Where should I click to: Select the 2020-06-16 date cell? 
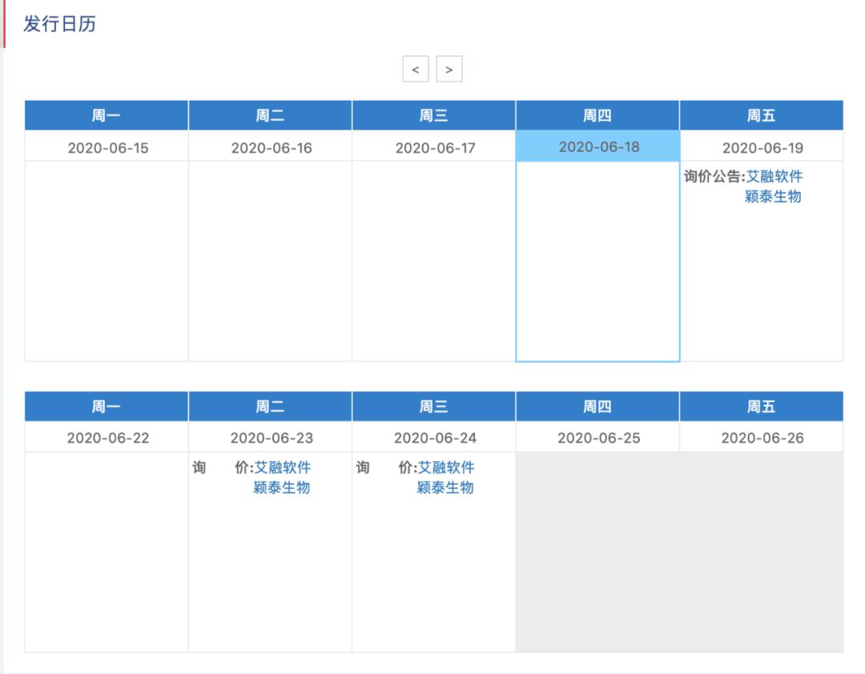[x=270, y=146]
